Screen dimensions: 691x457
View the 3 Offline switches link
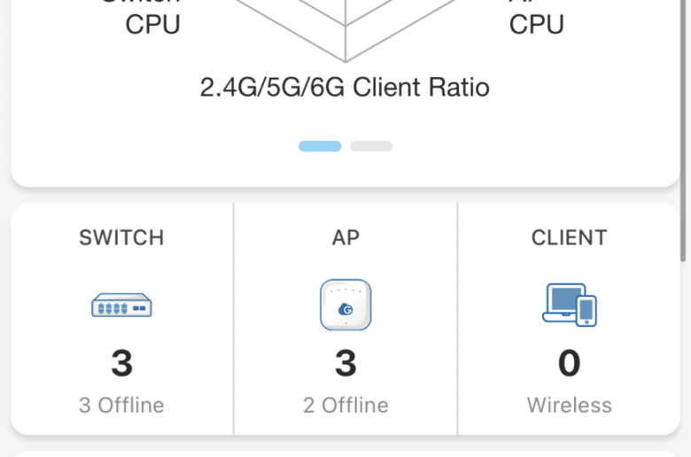121,405
